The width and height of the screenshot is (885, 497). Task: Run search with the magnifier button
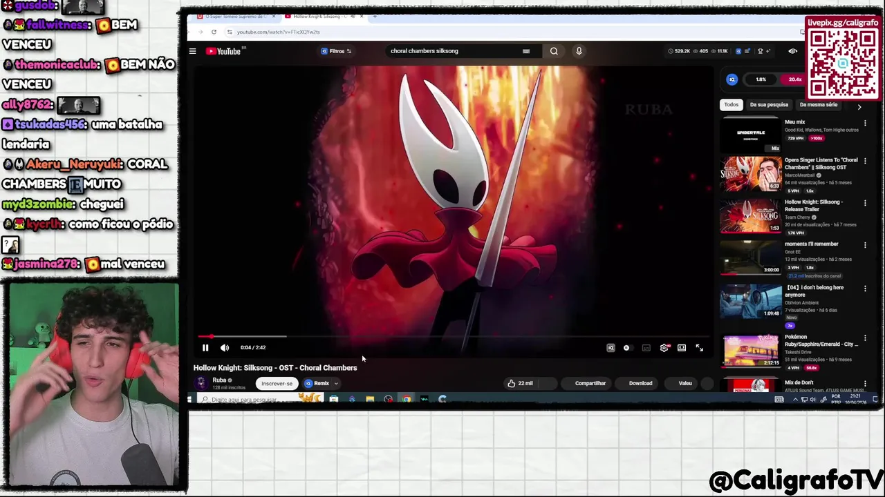pos(554,51)
